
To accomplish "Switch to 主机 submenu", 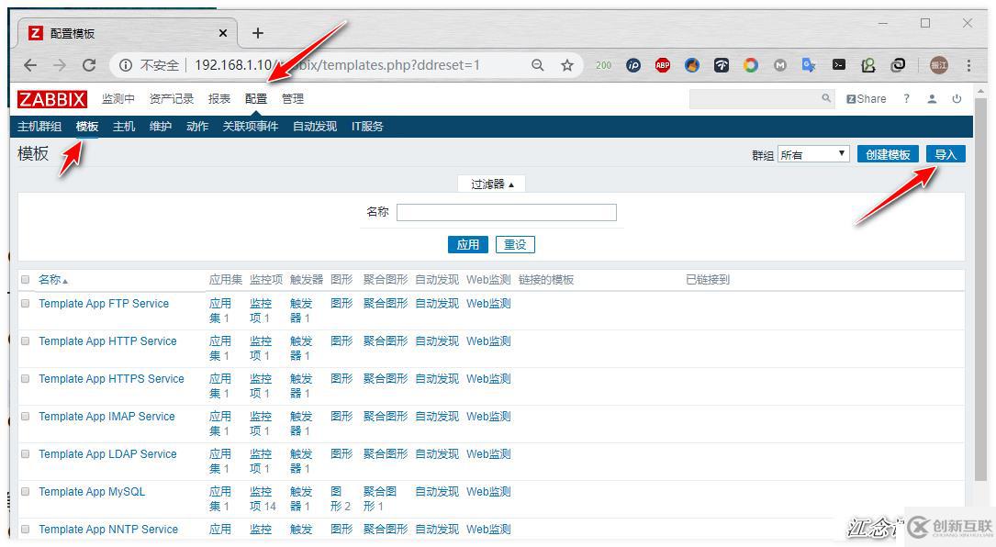I will (x=124, y=127).
